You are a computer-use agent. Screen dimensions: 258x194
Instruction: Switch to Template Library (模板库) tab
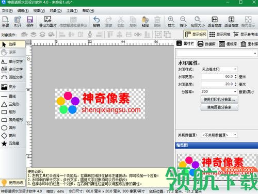(x=228, y=44)
